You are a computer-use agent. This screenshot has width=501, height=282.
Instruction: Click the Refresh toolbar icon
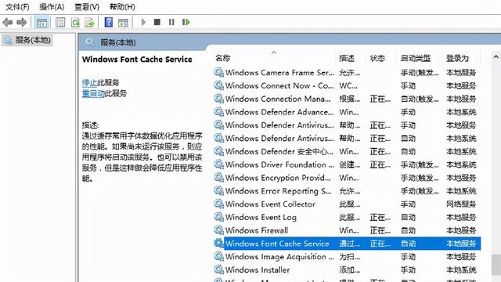tap(75, 23)
